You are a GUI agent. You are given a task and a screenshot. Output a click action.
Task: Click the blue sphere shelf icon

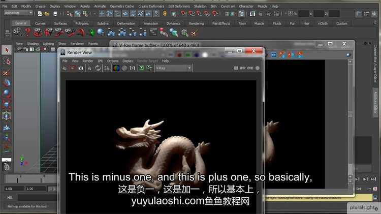click(101, 32)
